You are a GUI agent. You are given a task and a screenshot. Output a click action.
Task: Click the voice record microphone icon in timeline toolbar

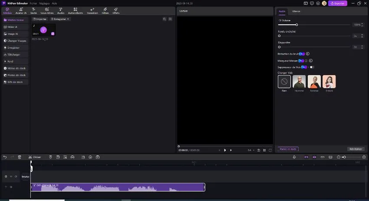coord(294,157)
